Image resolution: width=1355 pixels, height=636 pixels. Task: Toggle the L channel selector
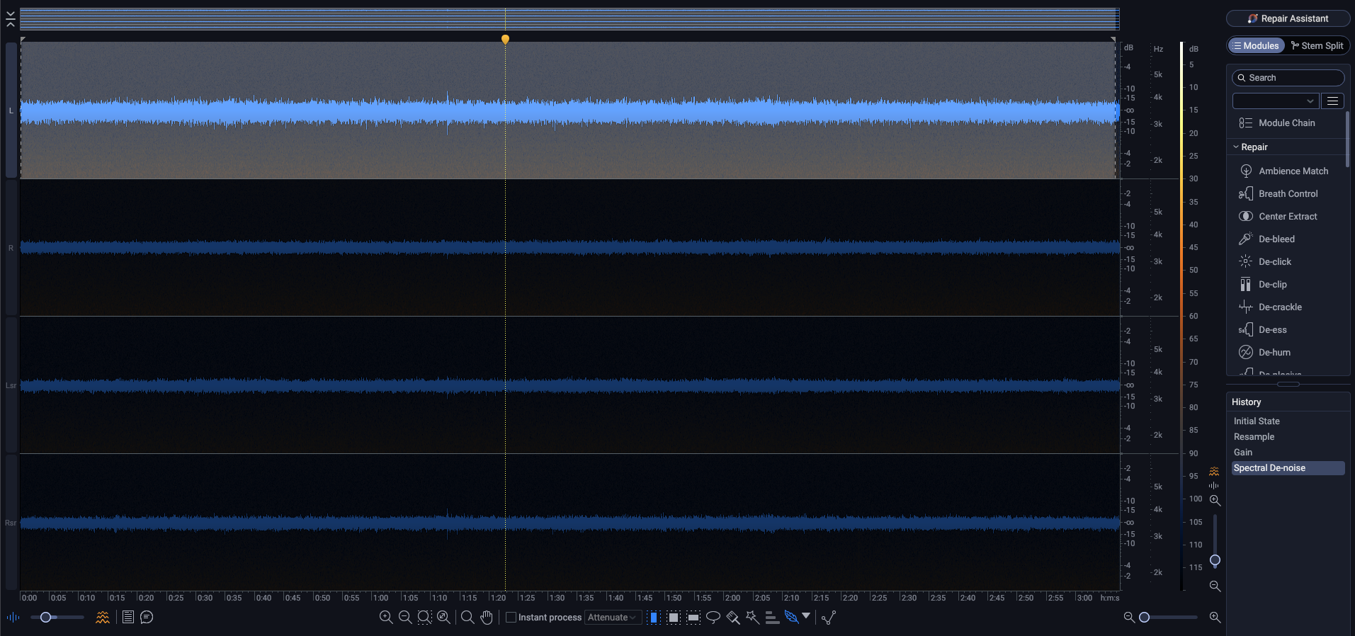pyautogui.click(x=11, y=110)
